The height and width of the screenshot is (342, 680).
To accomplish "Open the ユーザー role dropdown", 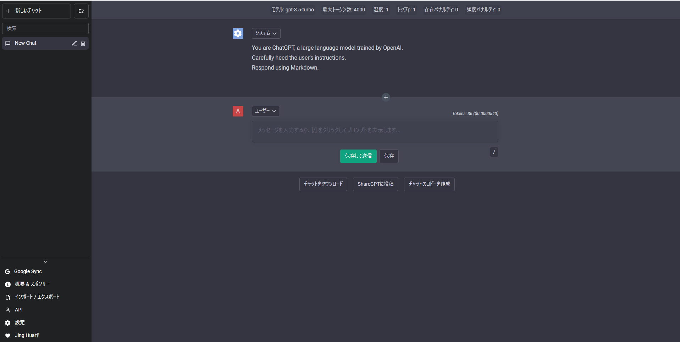I will pos(265,111).
